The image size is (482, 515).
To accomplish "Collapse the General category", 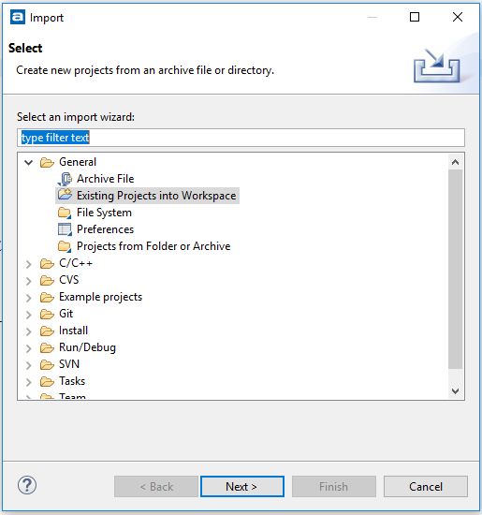I will 29,162.
